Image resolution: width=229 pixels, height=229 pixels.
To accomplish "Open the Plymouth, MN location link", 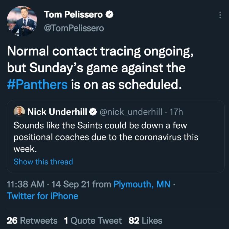I will coord(142,184).
